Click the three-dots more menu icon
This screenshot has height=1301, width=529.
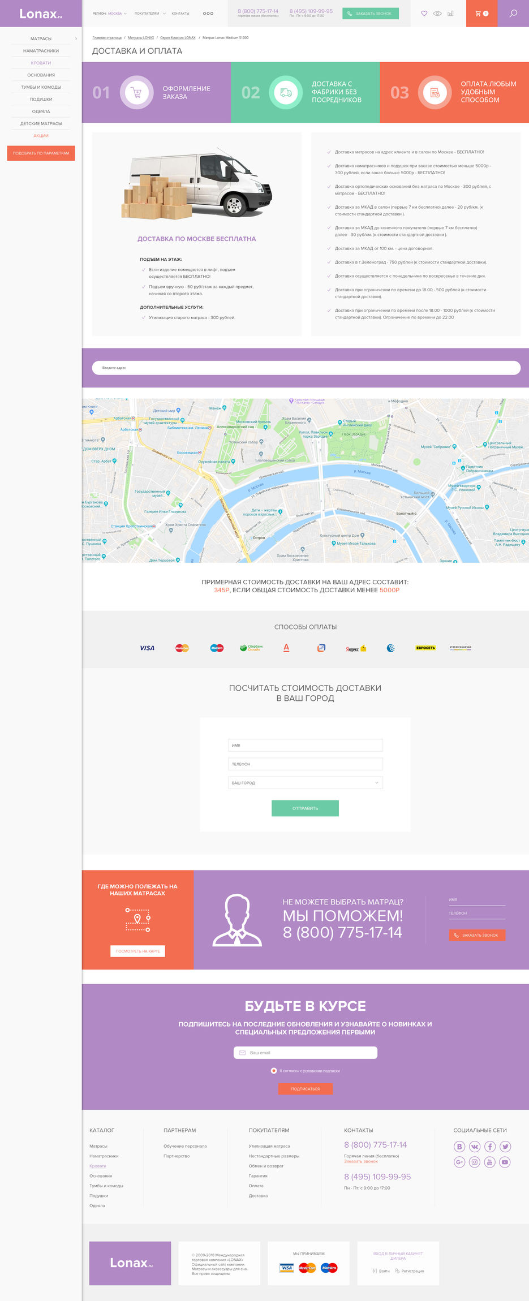click(x=208, y=14)
